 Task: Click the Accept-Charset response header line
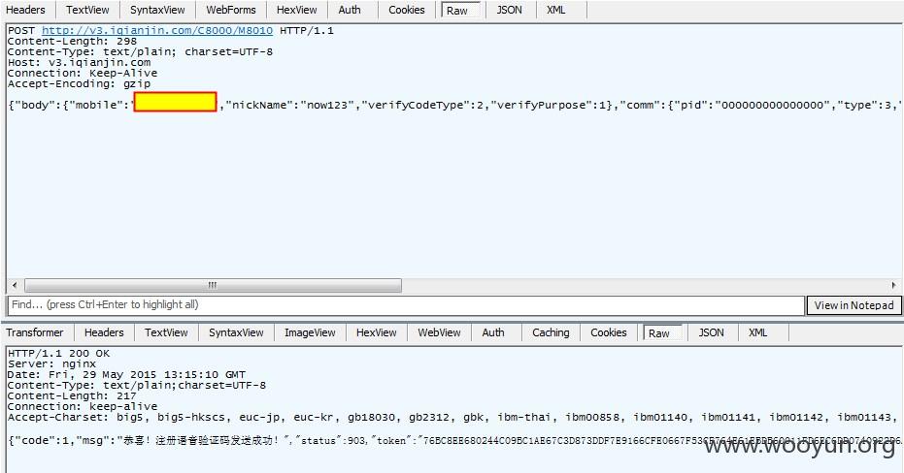(x=454, y=417)
